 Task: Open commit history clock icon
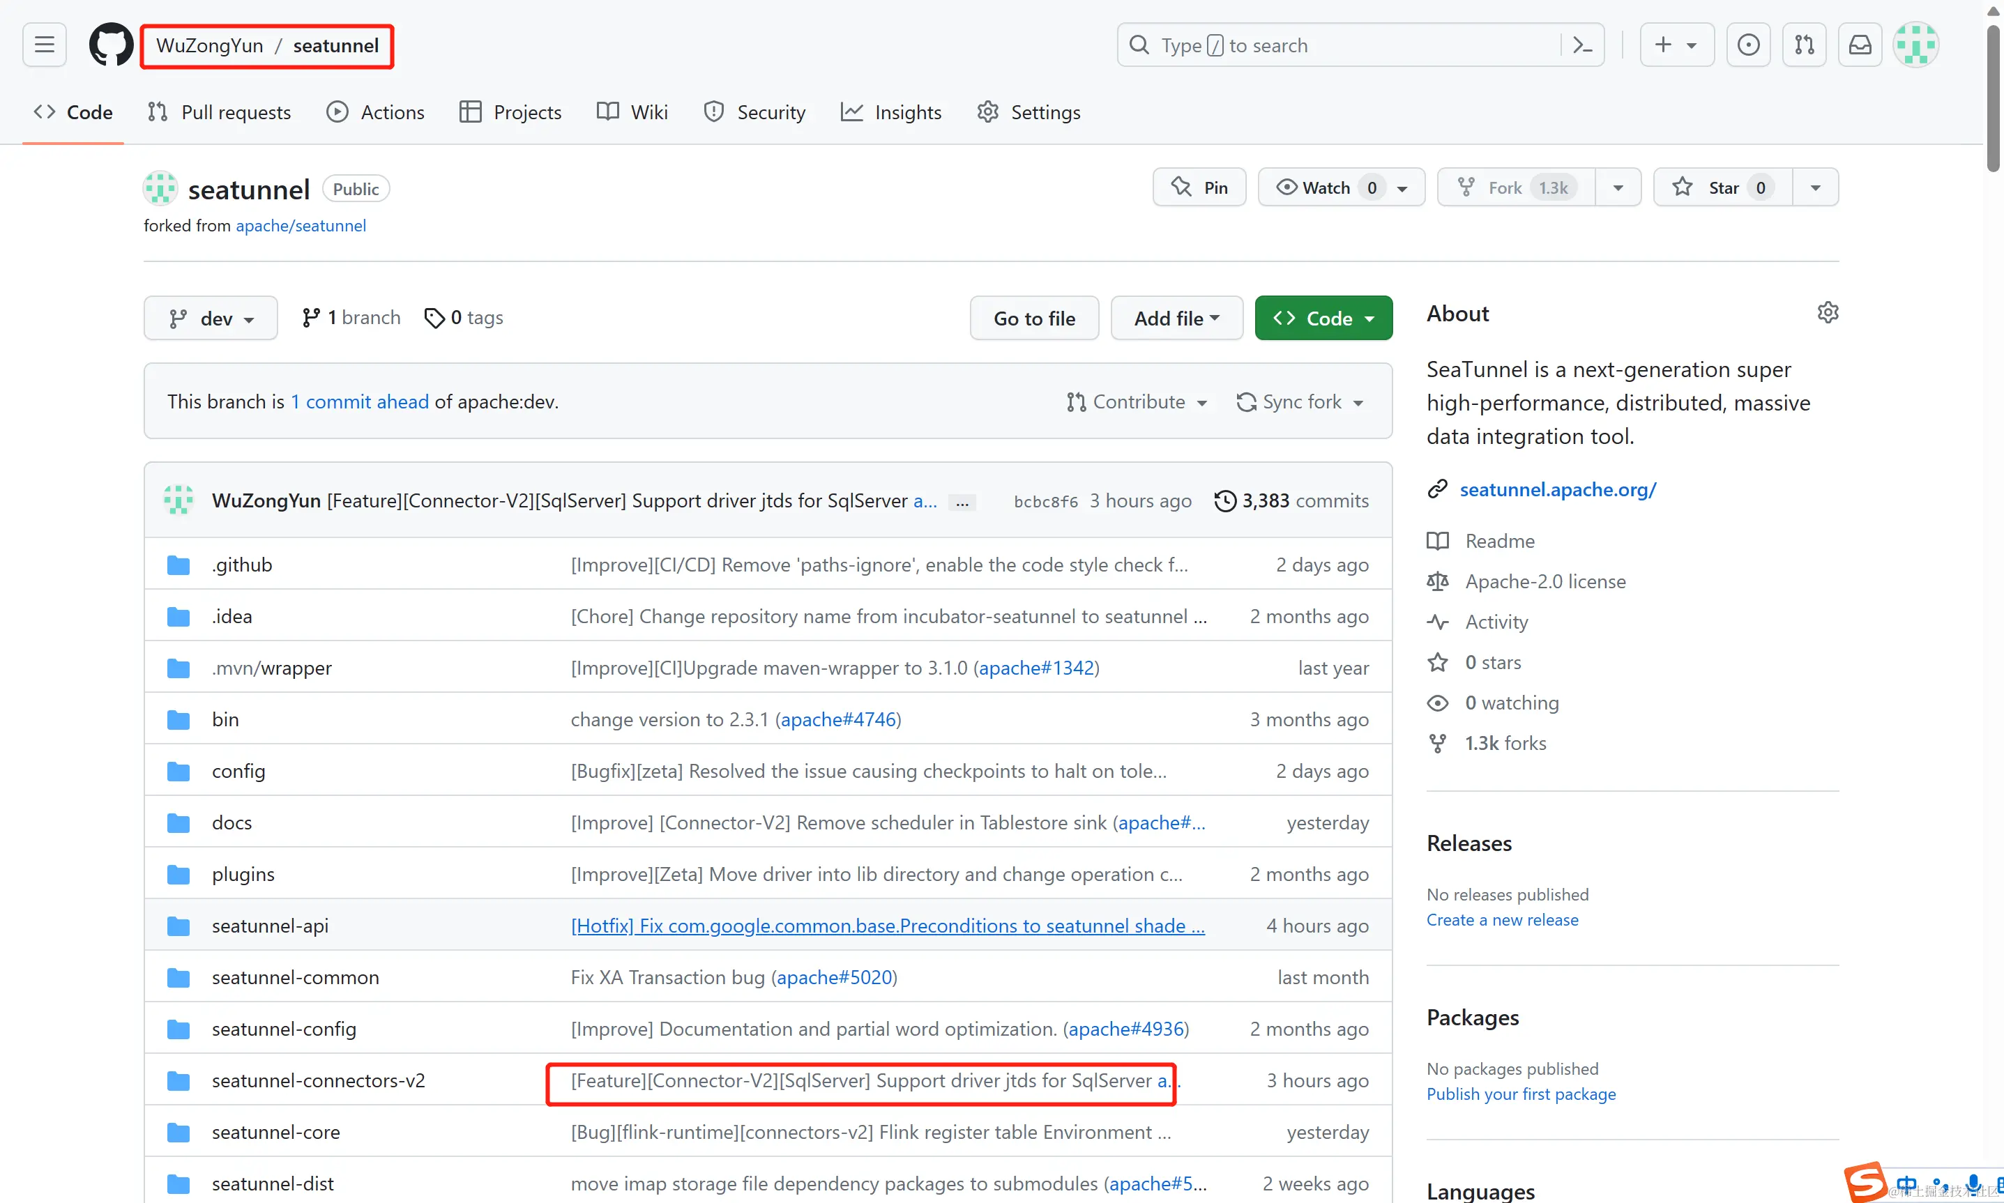click(1225, 501)
